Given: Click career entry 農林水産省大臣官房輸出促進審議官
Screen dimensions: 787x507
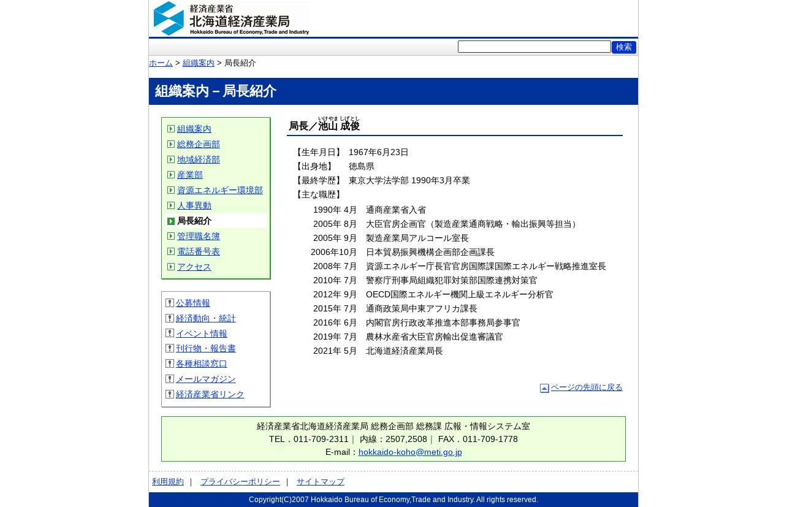Looking at the screenshot, I should coord(435,337).
